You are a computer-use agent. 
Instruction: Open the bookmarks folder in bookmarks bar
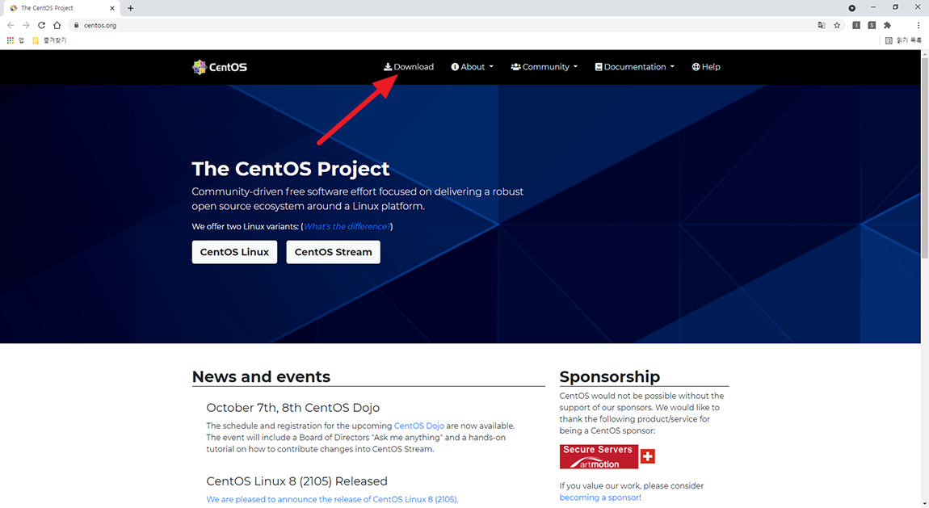point(49,40)
